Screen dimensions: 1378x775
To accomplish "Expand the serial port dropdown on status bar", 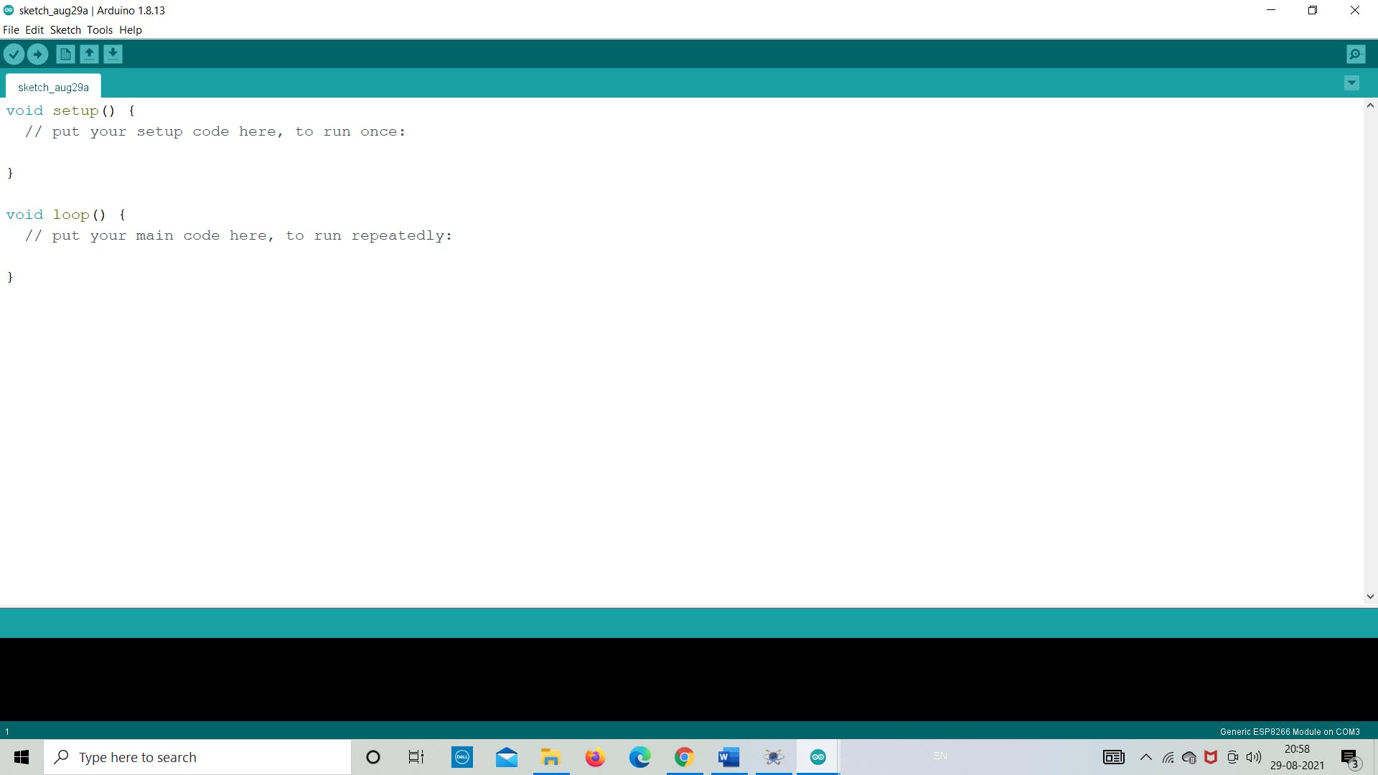I will point(1290,731).
